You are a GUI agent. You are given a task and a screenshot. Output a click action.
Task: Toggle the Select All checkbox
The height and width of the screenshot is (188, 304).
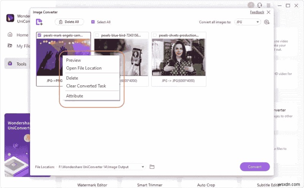[x=93, y=22]
